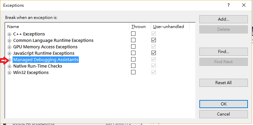
Task: Select the JavaScript Runtime Exceptions item
Action: point(44,53)
